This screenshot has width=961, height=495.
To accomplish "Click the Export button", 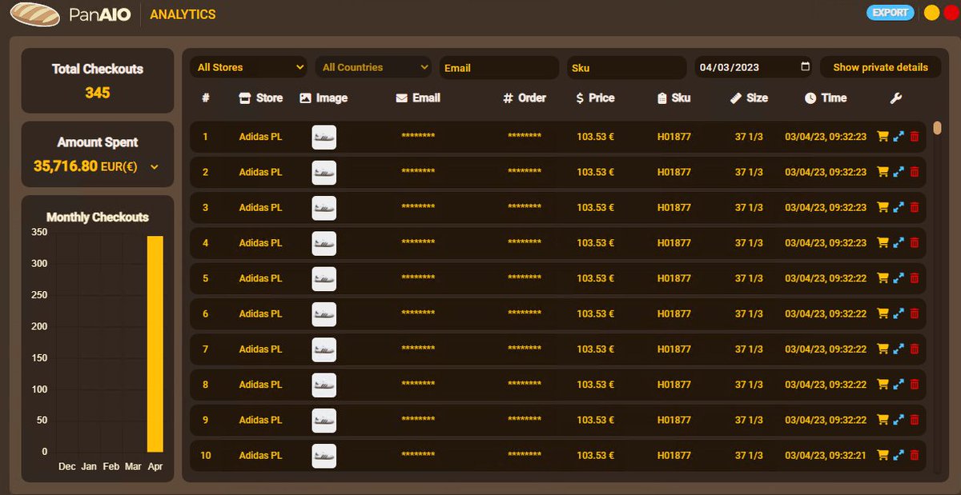I will coord(890,13).
